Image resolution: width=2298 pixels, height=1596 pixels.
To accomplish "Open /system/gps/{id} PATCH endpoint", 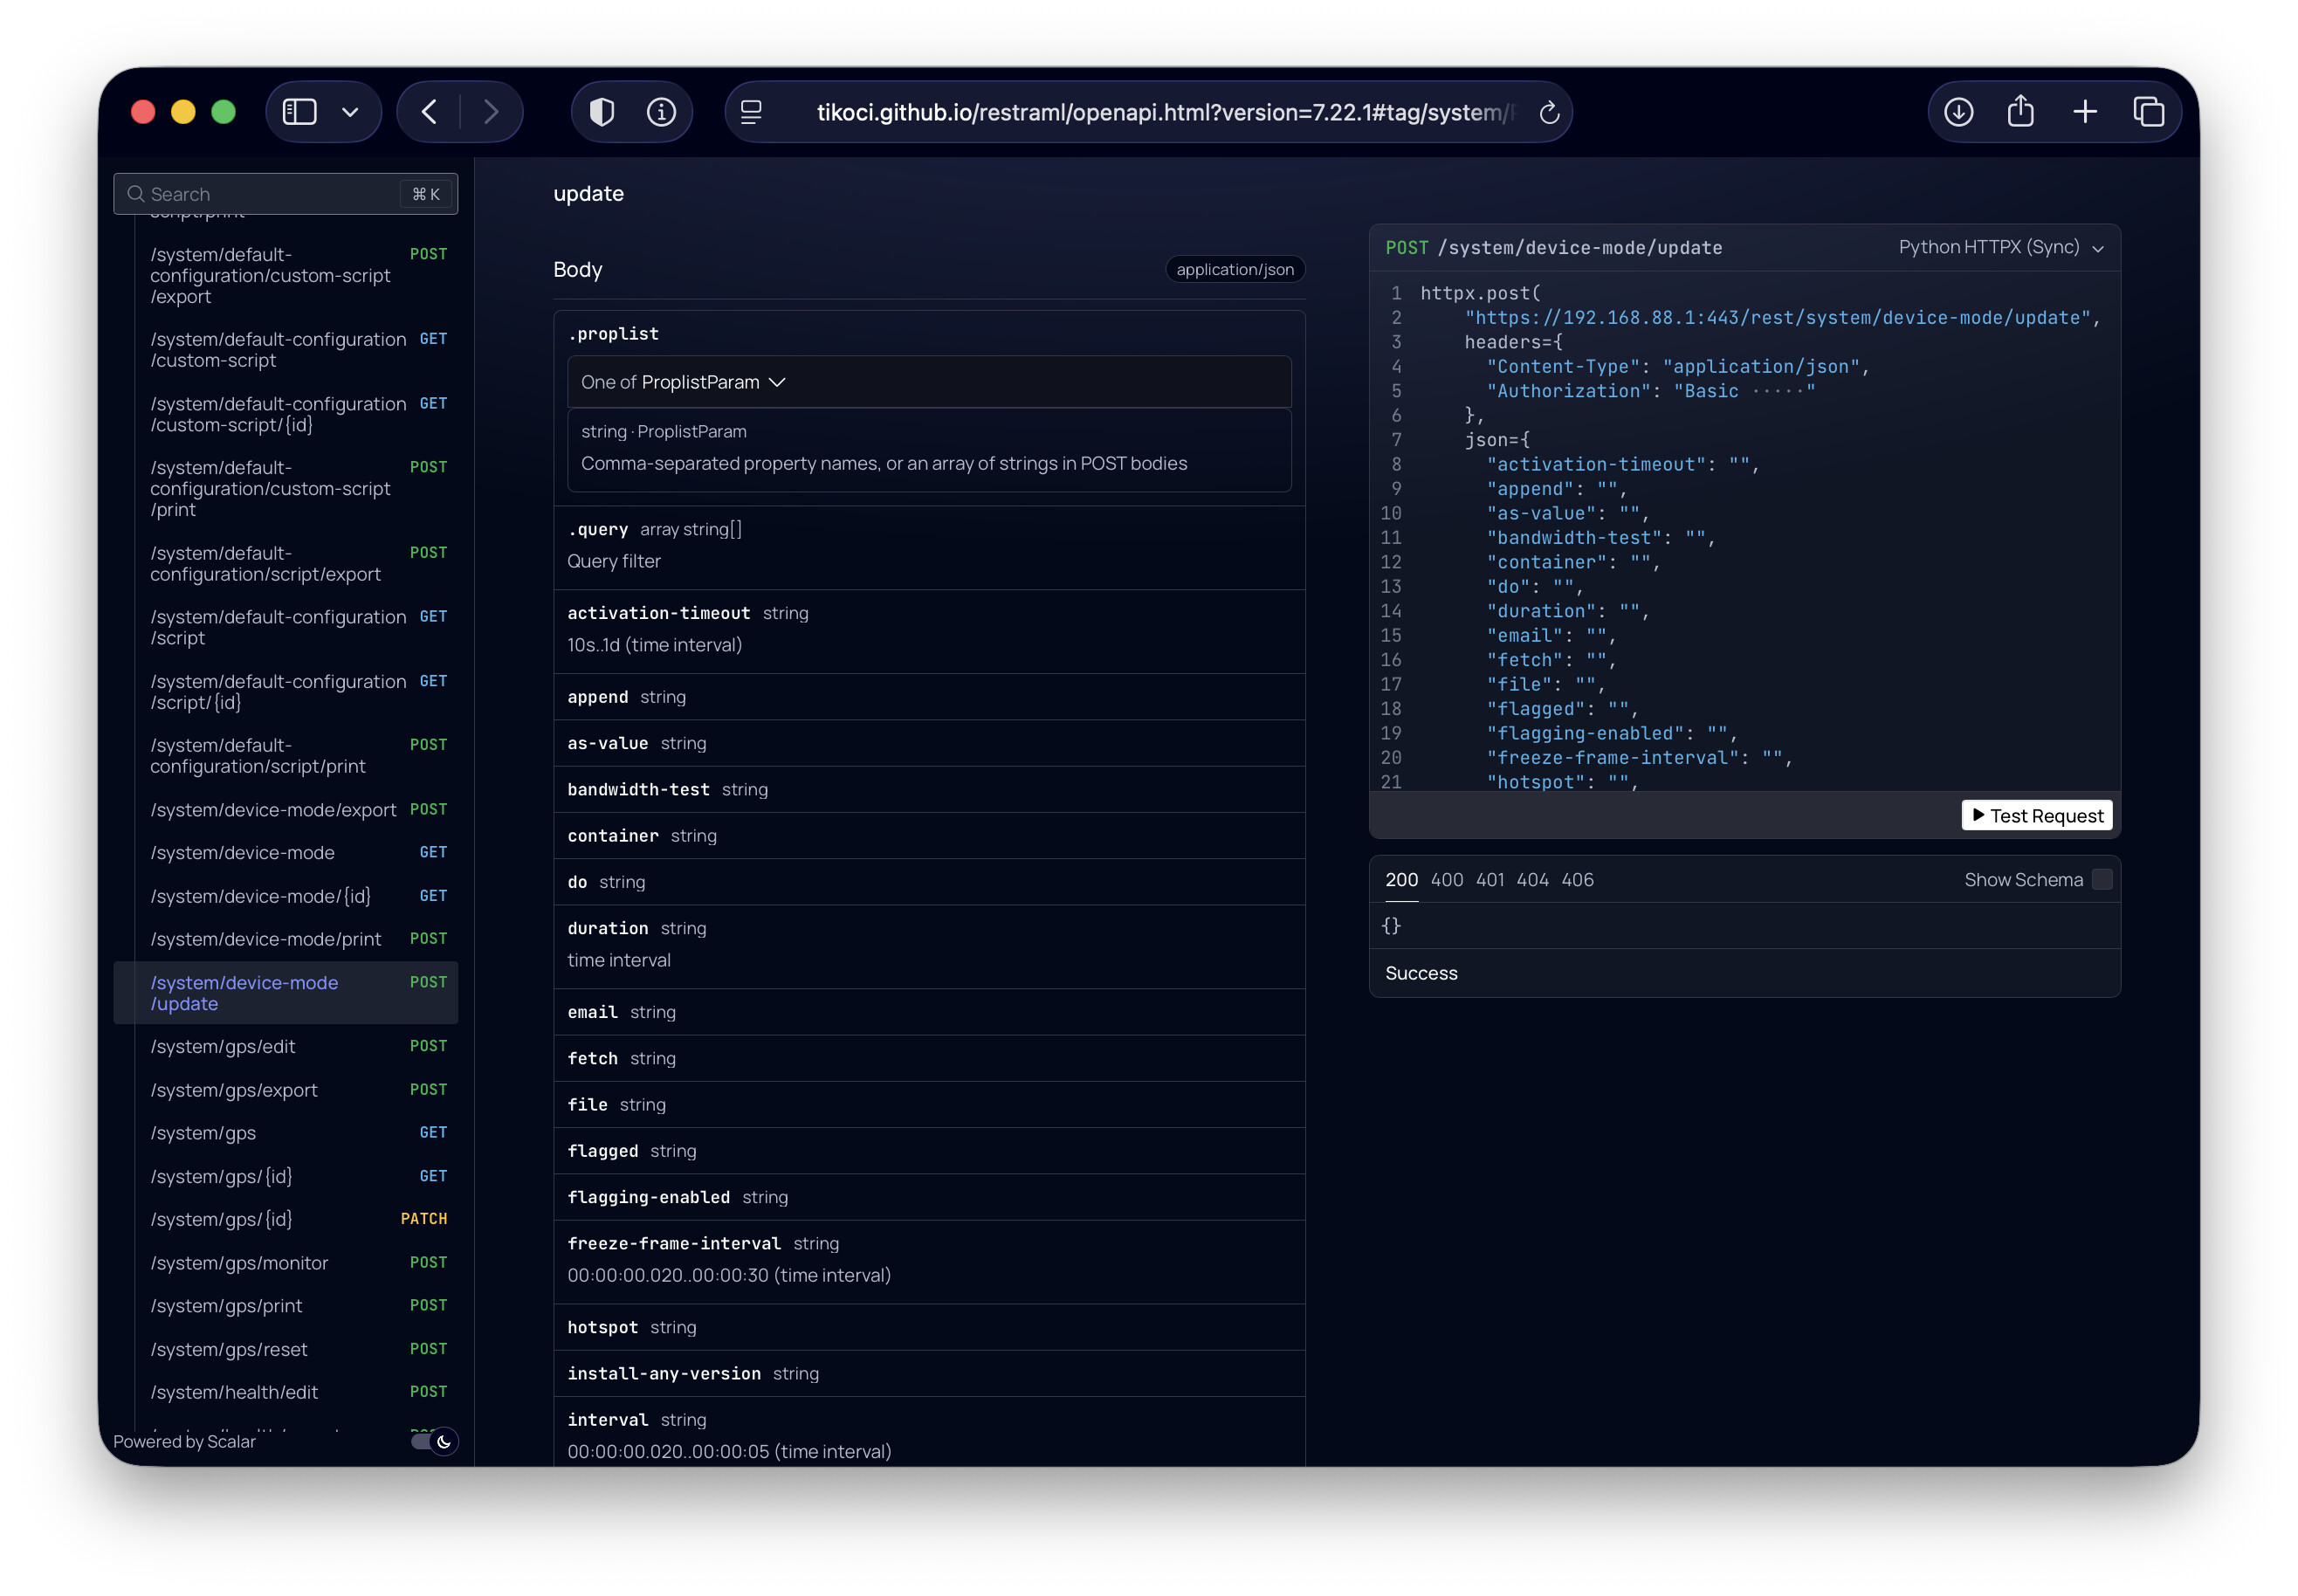I will click(286, 1220).
